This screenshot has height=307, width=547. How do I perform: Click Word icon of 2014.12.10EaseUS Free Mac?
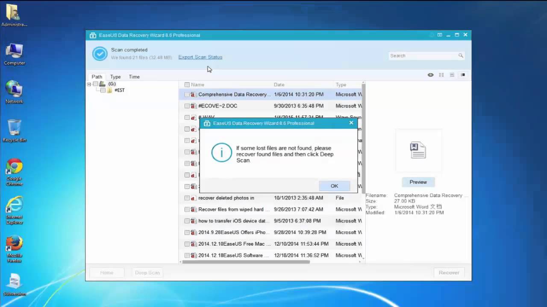[x=194, y=244]
